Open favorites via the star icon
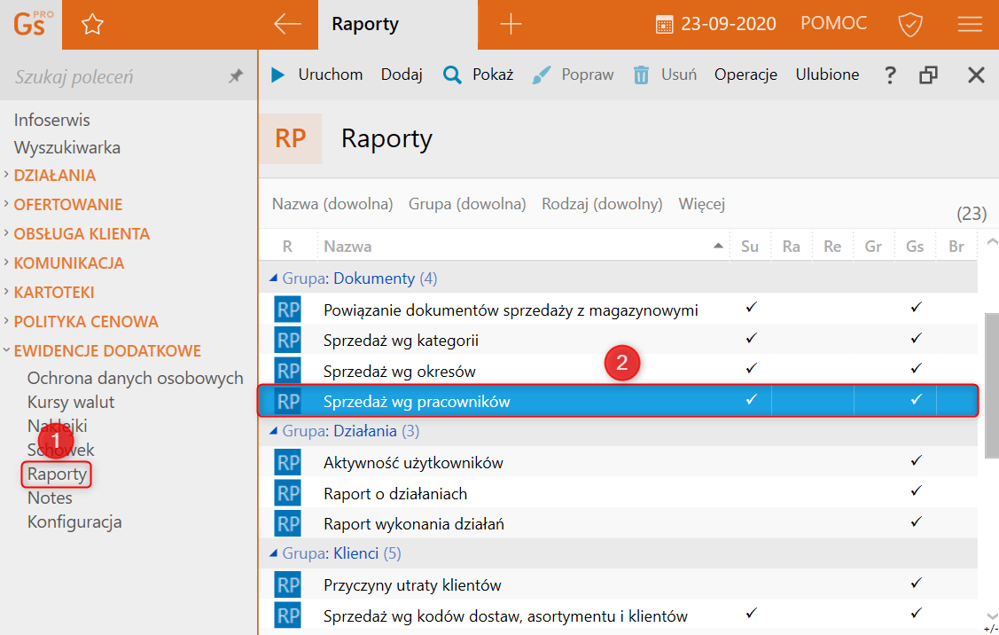This screenshot has width=999, height=635. (92, 24)
